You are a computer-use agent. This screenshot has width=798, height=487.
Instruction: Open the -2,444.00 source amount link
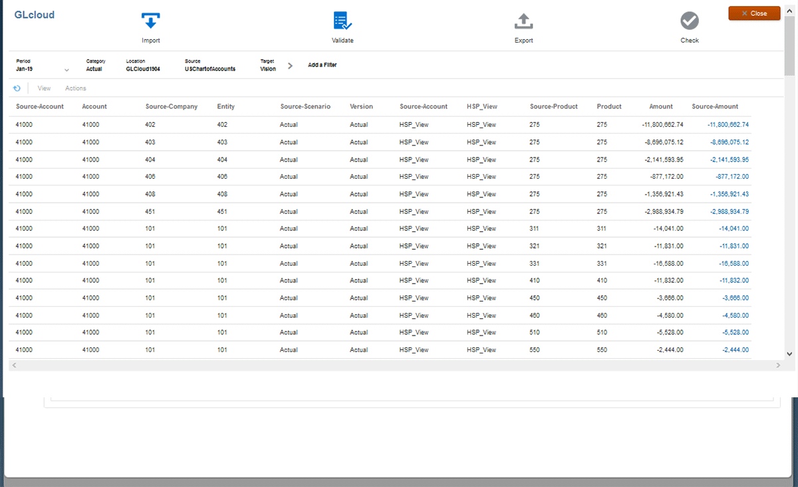735,350
